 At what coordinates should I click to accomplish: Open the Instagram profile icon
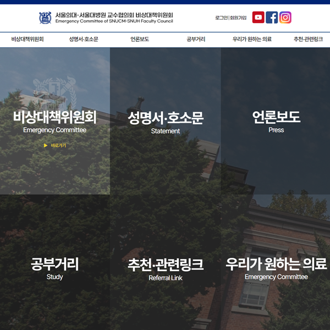285,18
